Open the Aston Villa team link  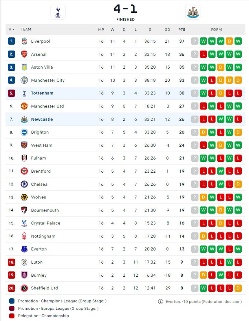pos(42,67)
